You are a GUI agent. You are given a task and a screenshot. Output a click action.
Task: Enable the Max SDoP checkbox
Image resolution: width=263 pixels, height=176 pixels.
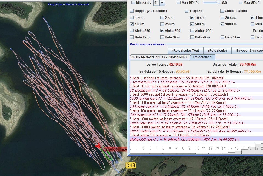pos(241,2)
